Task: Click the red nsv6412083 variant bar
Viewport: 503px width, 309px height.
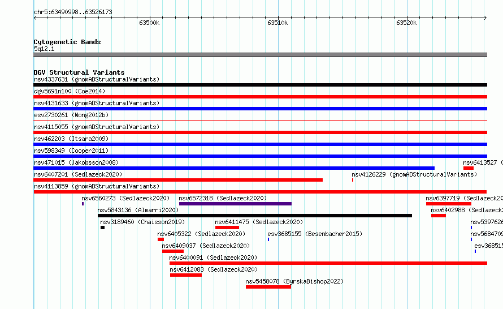Action: tap(186, 275)
